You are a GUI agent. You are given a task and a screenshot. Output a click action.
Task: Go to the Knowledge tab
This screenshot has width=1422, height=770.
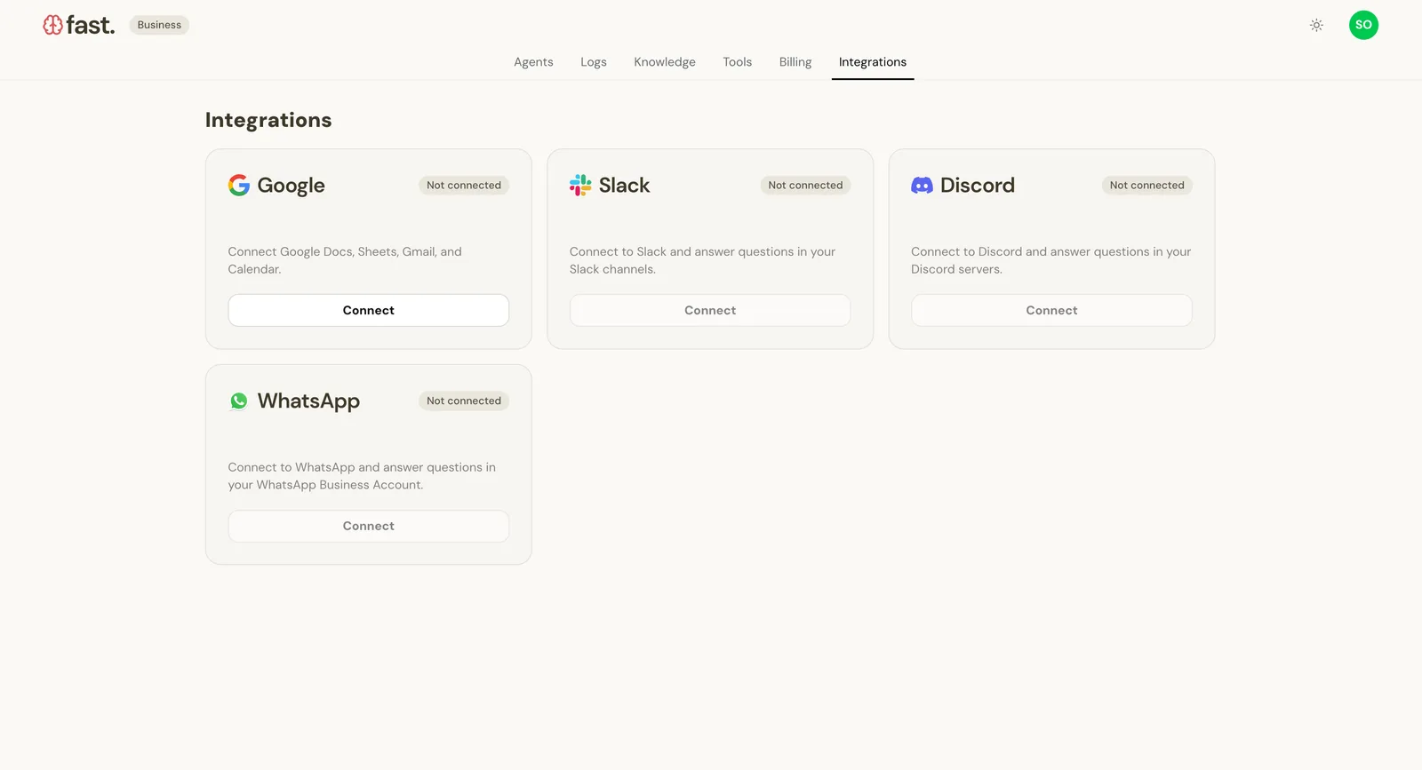click(x=665, y=62)
